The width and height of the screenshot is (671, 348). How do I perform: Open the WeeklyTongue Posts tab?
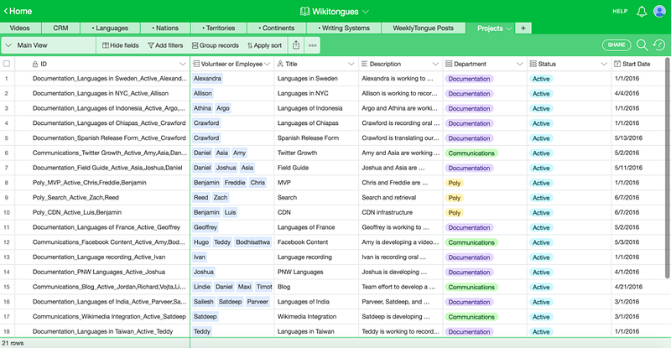424,29
